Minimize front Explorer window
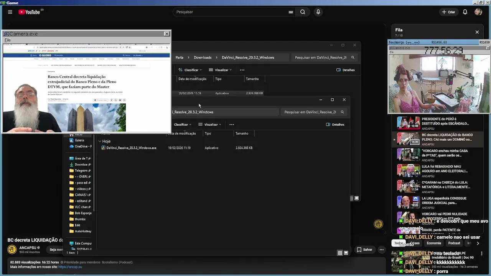This screenshot has height=276, width=491. pyautogui.click(x=321, y=100)
